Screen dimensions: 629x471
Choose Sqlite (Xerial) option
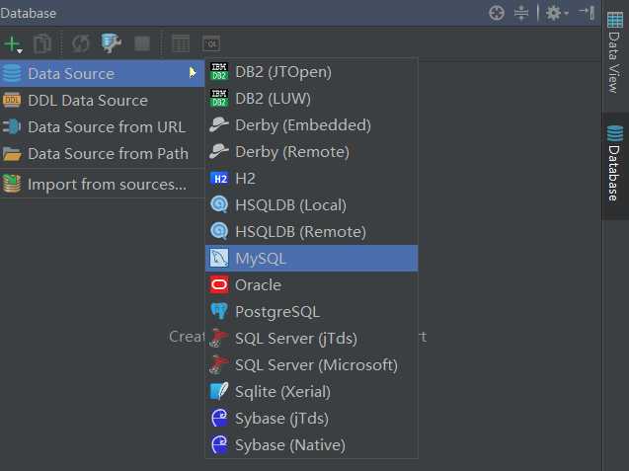[x=311, y=392]
